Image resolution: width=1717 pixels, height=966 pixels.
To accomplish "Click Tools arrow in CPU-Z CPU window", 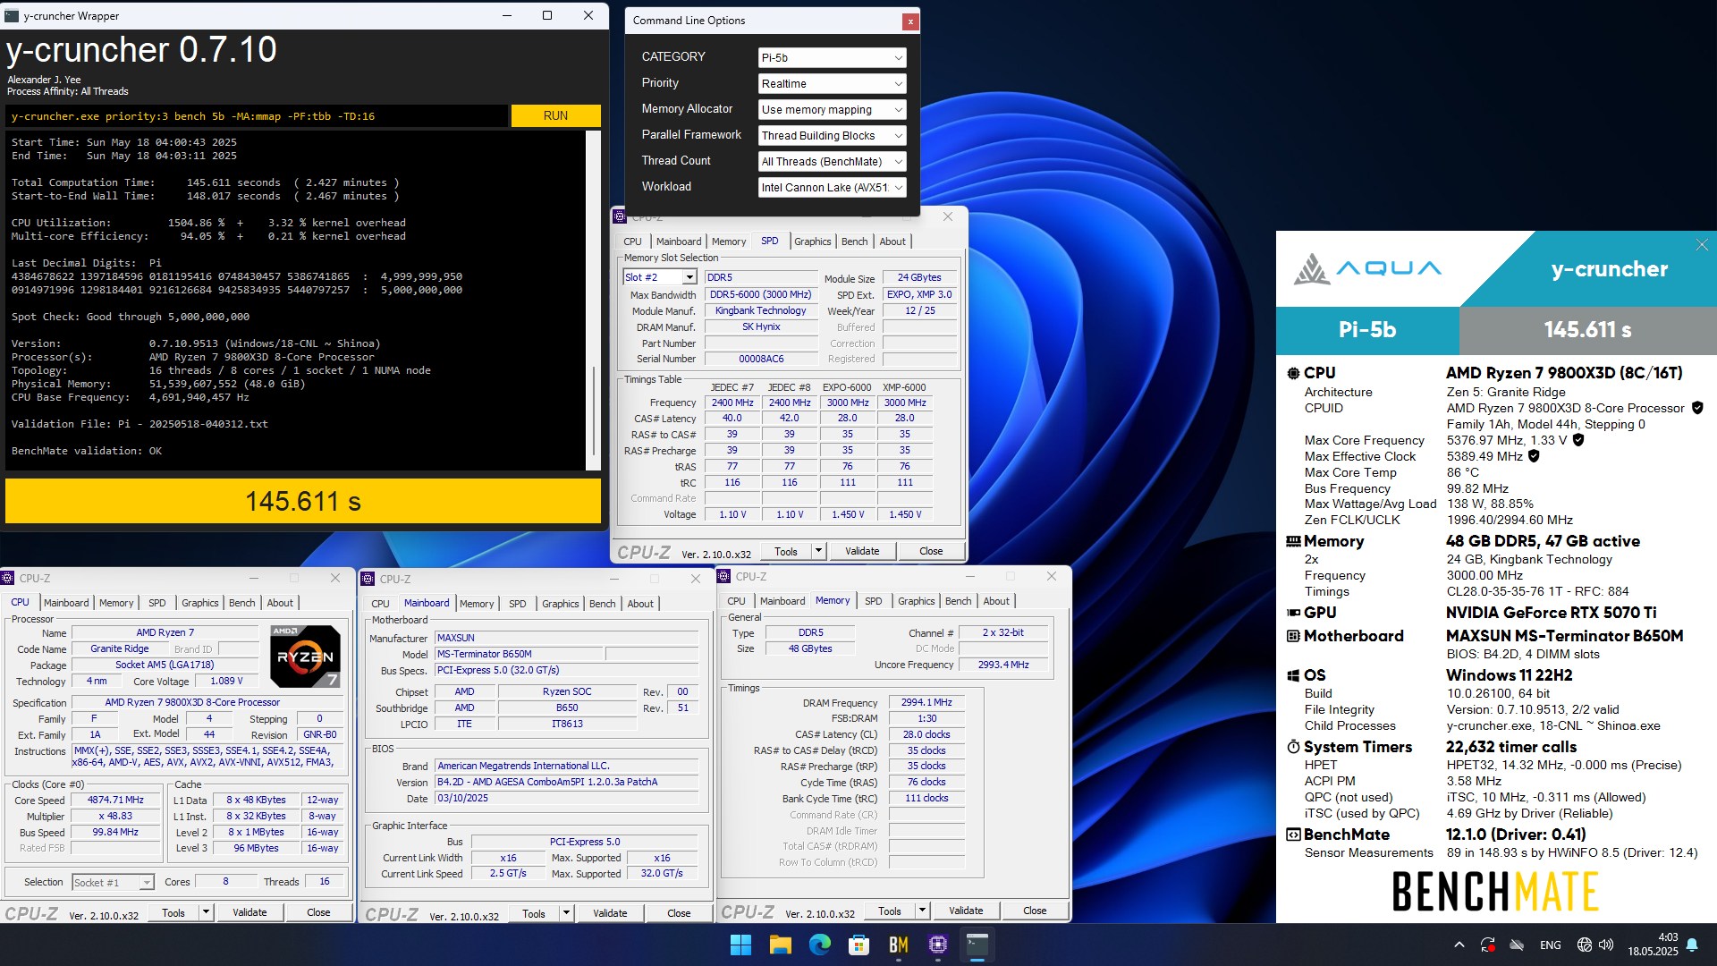I will point(206,912).
